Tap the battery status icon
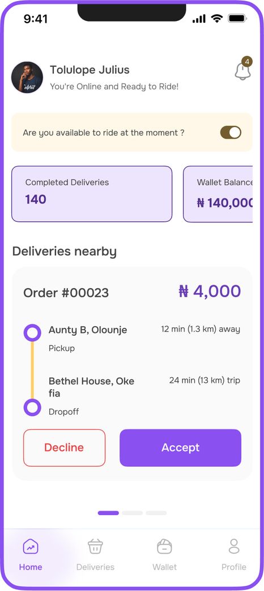The height and width of the screenshot is (591, 264). (237, 18)
